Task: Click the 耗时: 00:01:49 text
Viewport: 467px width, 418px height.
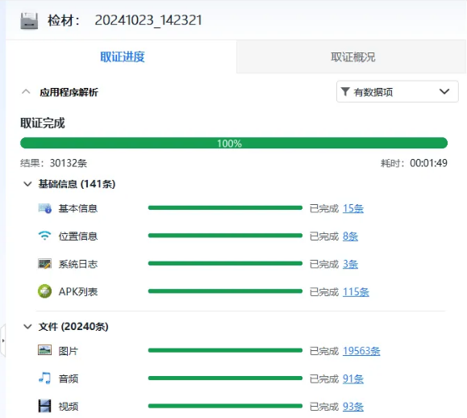Action: 414,163
